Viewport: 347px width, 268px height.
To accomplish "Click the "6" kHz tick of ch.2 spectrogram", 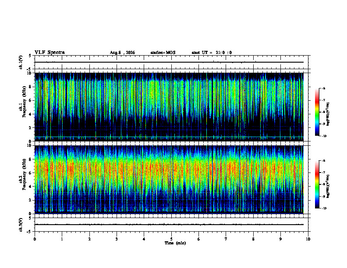I will point(30,173).
